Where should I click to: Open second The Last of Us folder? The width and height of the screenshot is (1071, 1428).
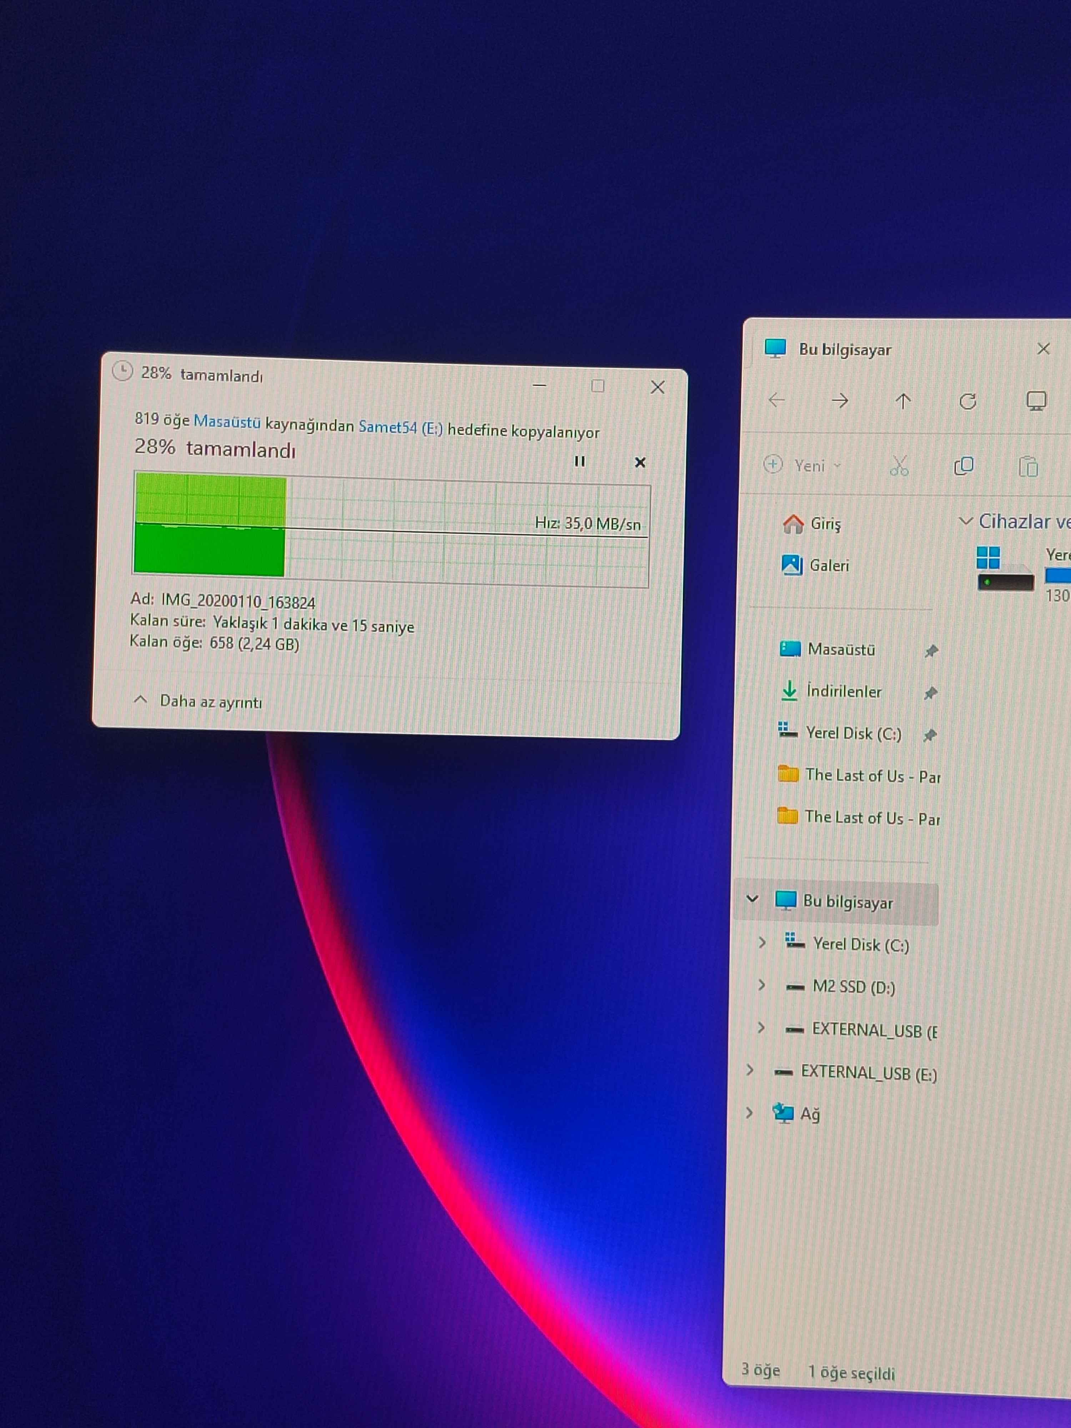coord(858,817)
